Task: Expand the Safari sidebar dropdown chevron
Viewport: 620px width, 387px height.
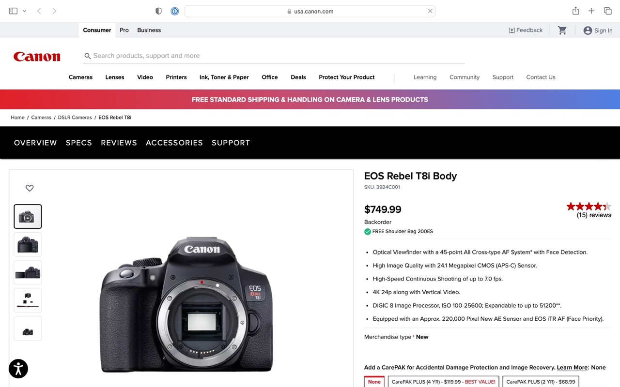Action: (24, 11)
